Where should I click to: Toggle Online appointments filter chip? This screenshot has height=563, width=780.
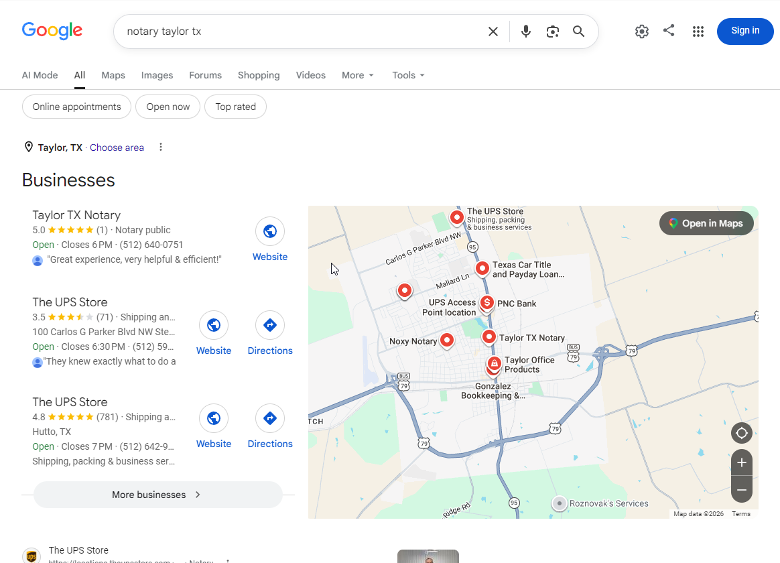(x=76, y=107)
